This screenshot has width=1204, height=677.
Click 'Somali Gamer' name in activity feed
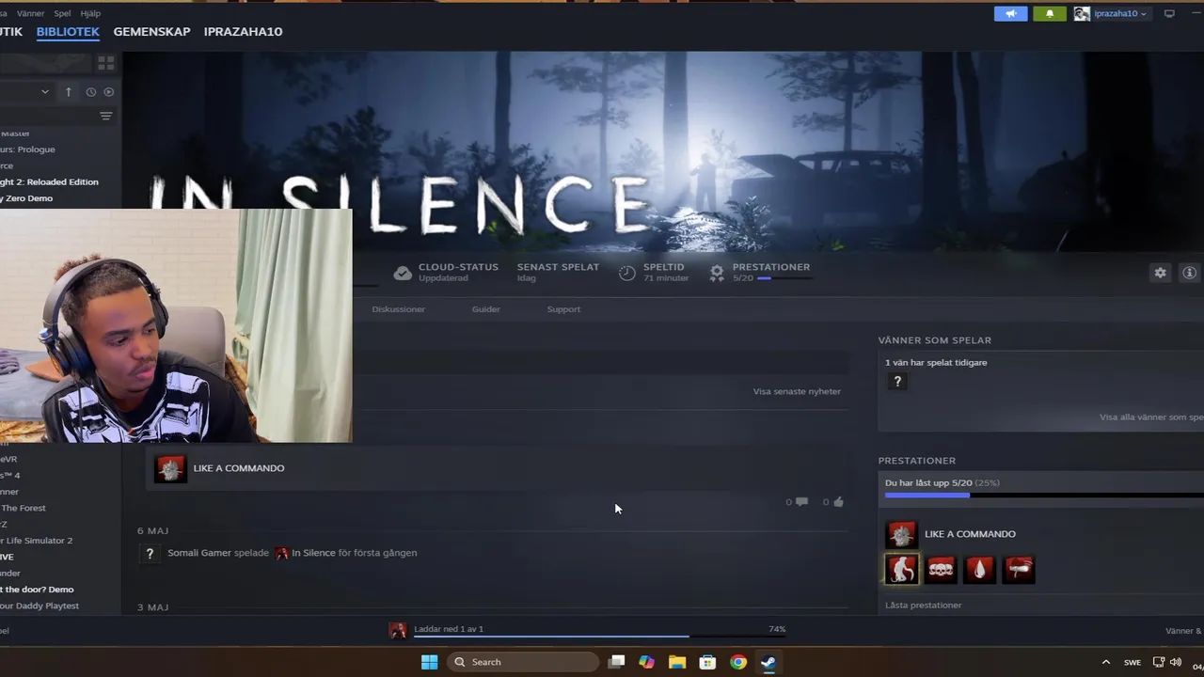pos(199,553)
